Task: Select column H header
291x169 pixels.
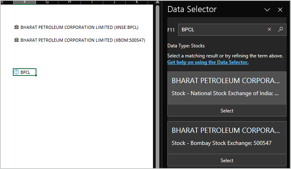Action: (x=70, y=2)
